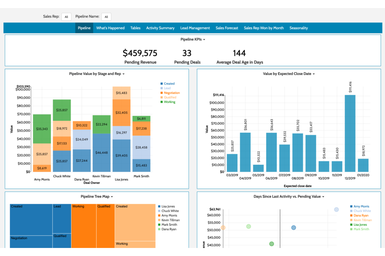
Task: Open the Pipeline Value by Stage and Rep menu
Action: tap(124, 74)
